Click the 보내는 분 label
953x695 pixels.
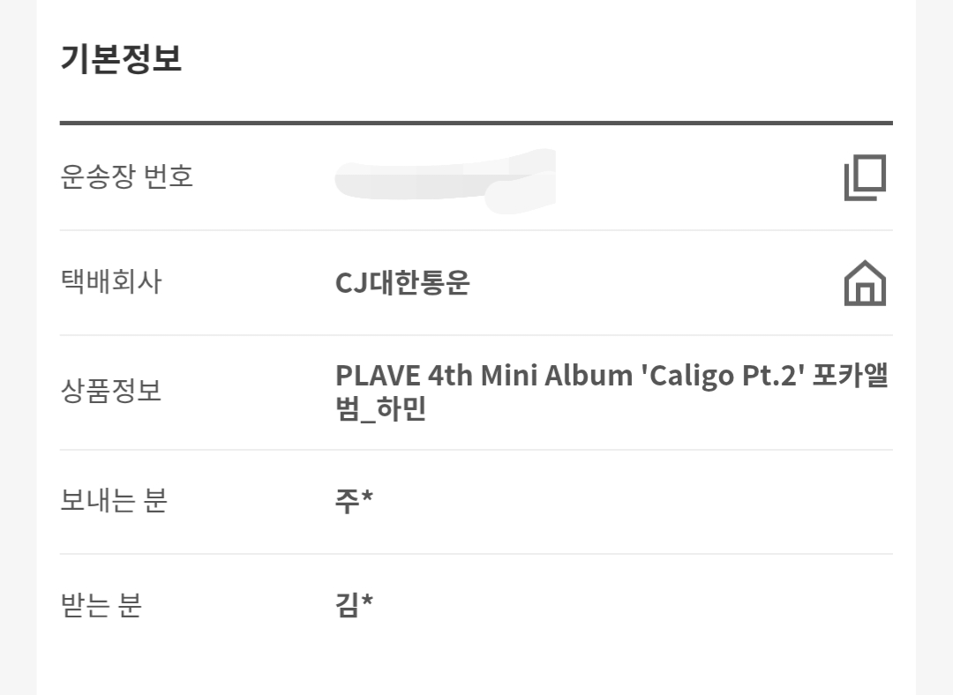tap(114, 501)
